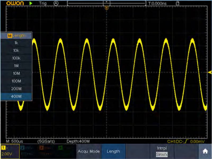This screenshot has height=159, width=212.
Task: Select channel 1 (2.00V) indicator
Action: tap(10, 151)
